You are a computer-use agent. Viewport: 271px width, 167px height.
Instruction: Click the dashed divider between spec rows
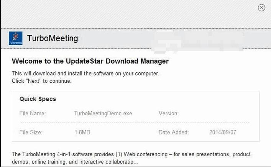134,123
